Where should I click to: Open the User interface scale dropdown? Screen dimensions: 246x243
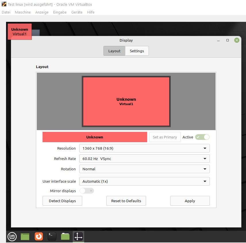tap(144, 181)
